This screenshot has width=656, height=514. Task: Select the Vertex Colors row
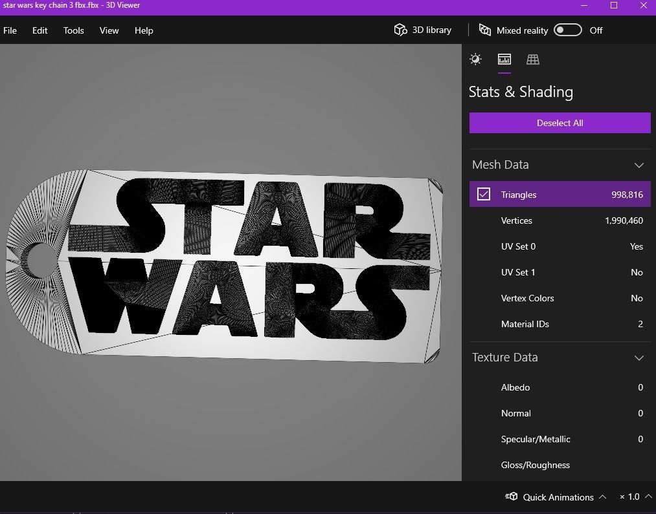[x=560, y=298]
